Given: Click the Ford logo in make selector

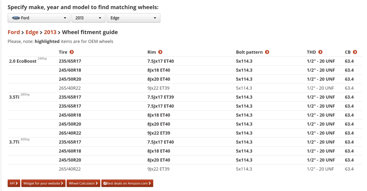Looking at the screenshot, I should (x=16, y=18).
